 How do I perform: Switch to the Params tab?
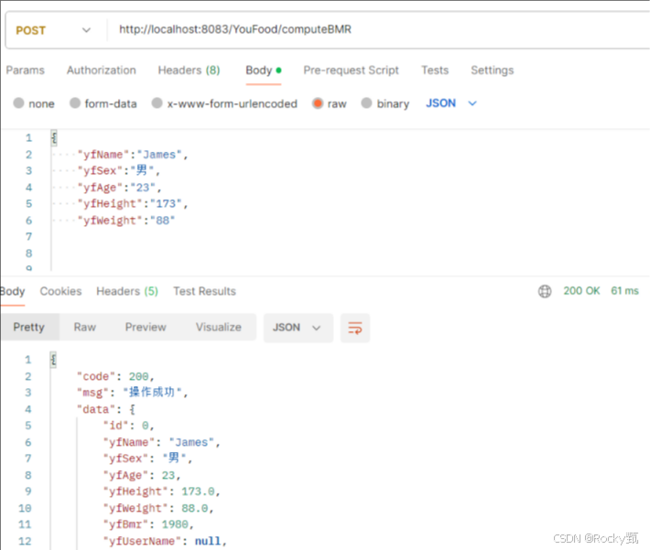(x=26, y=70)
